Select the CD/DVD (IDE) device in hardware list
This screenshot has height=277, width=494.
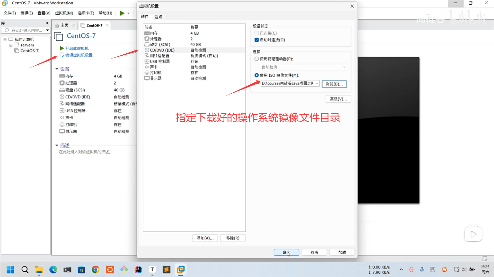click(x=162, y=50)
